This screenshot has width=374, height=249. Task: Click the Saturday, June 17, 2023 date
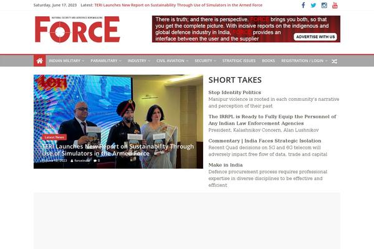55,5
